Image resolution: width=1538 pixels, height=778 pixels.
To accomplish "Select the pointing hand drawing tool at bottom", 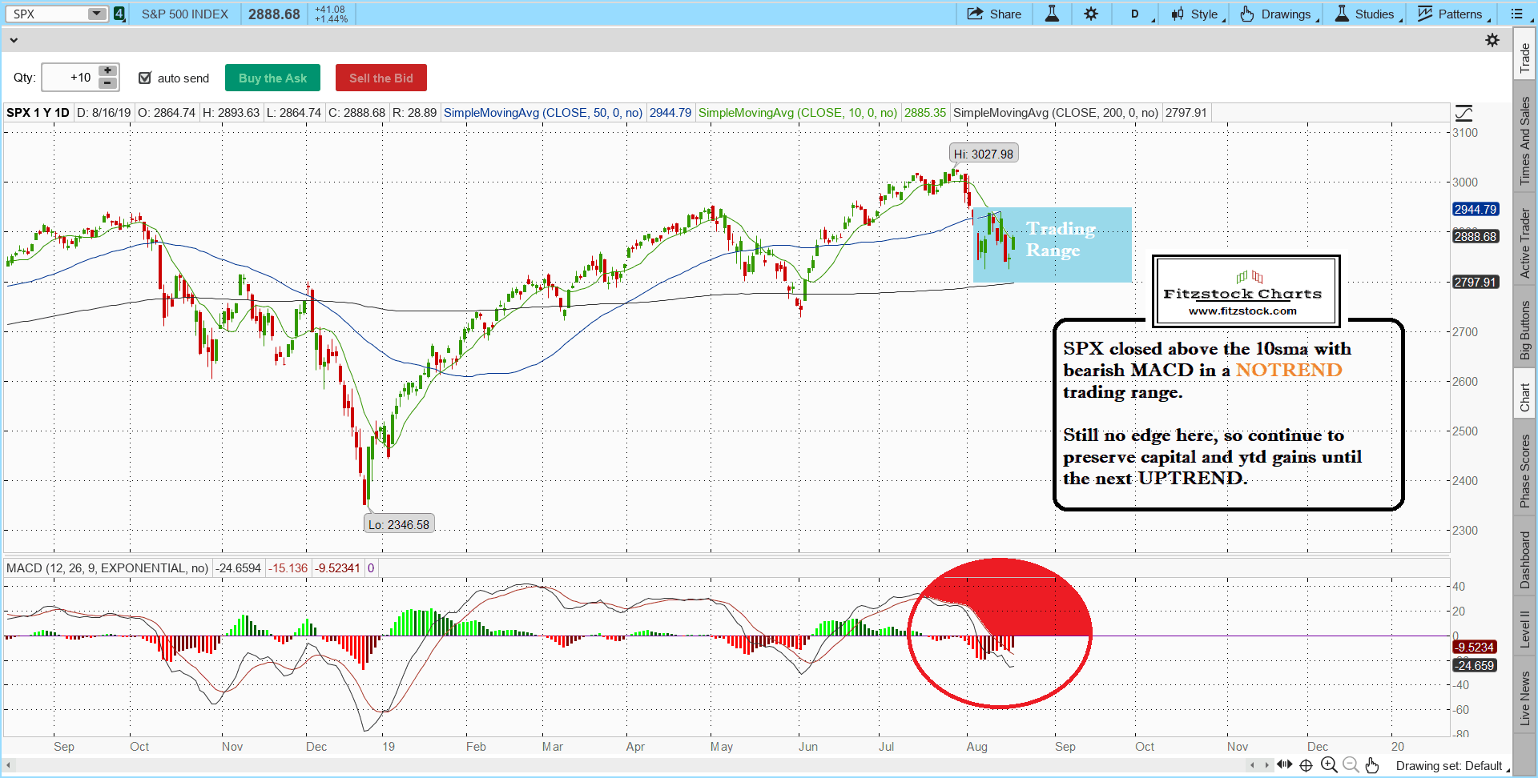I will tap(1372, 765).
